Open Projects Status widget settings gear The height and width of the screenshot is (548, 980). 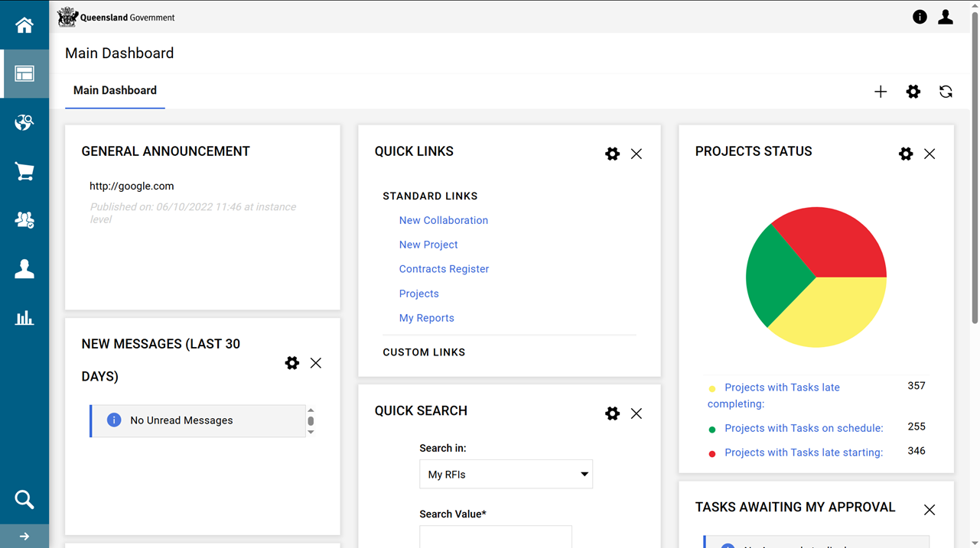click(x=906, y=154)
